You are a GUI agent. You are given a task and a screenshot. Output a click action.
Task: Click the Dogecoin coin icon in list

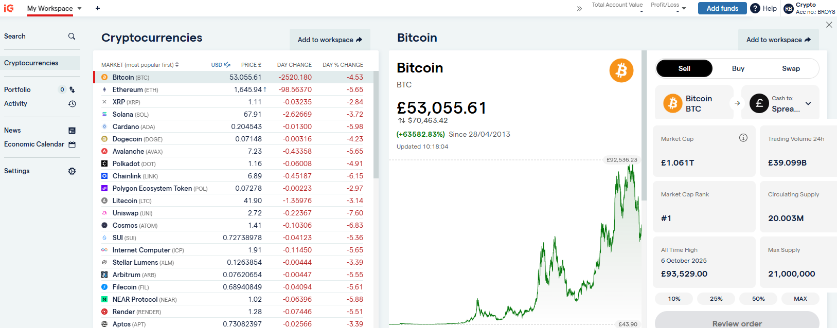[x=104, y=139]
